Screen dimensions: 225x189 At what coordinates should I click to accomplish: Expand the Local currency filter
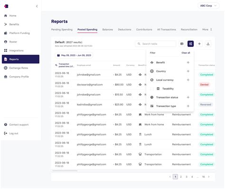pos(188,80)
